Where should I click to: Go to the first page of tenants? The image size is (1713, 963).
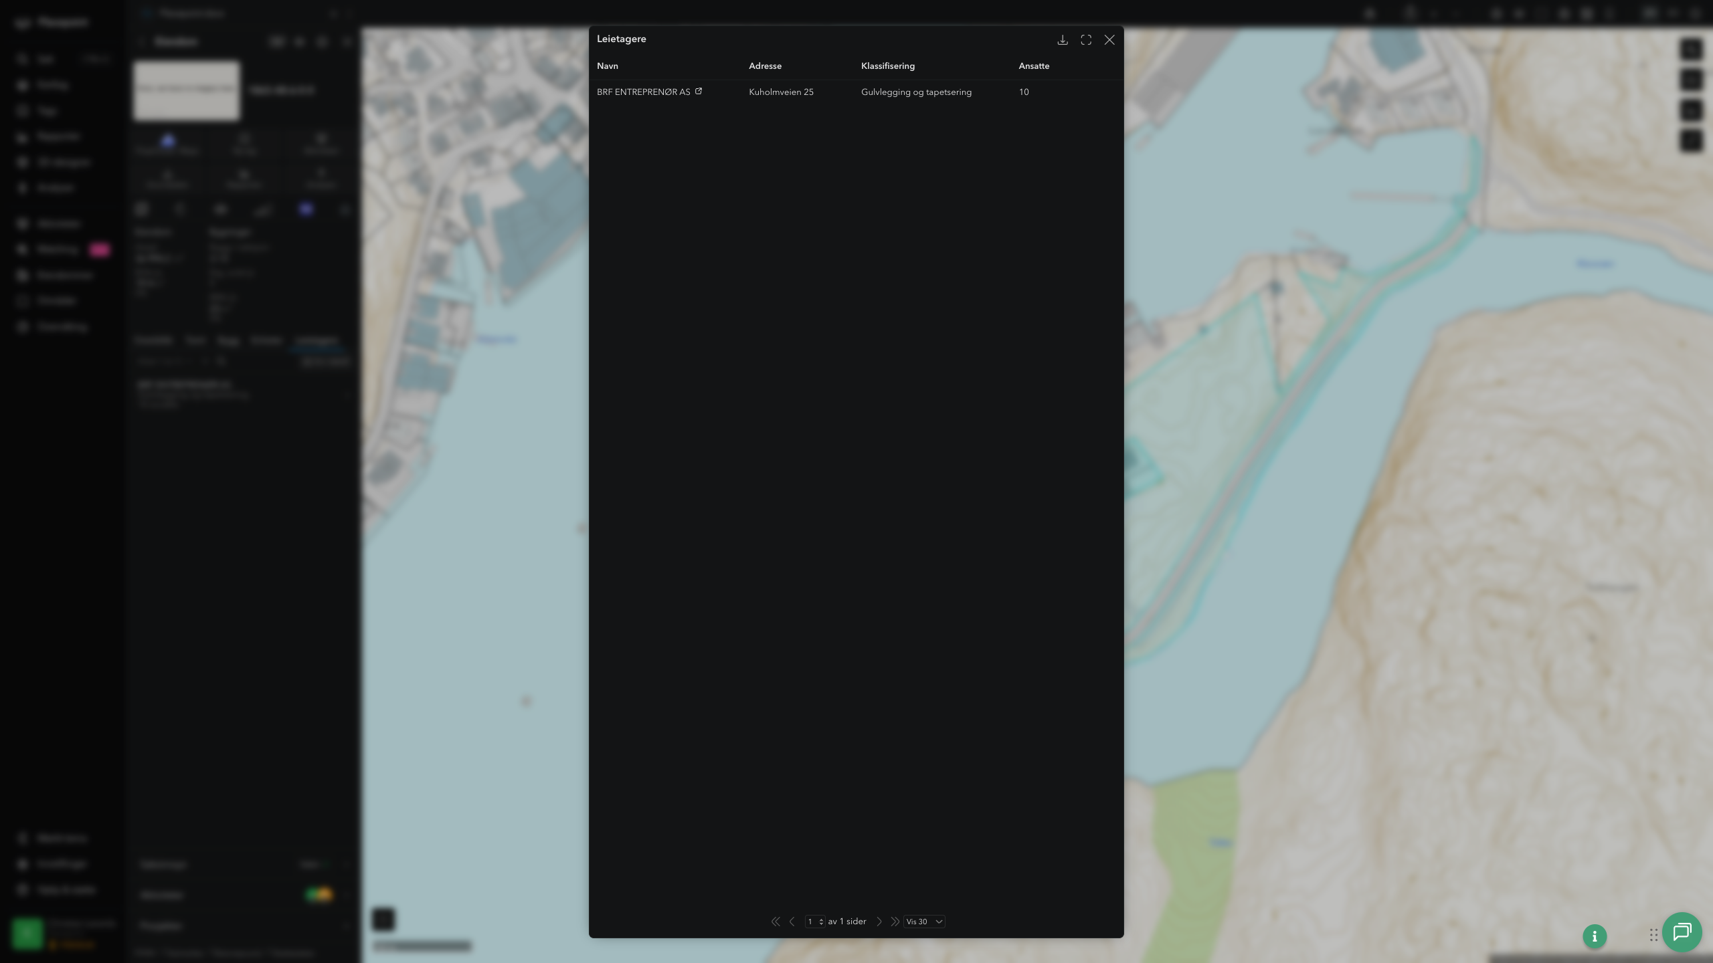tap(776, 922)
